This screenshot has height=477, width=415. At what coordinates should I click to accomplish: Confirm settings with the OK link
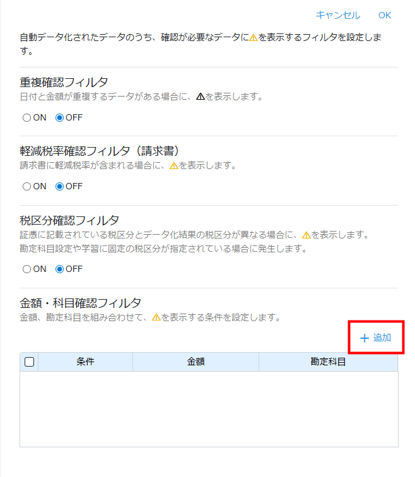pos(385,15)
